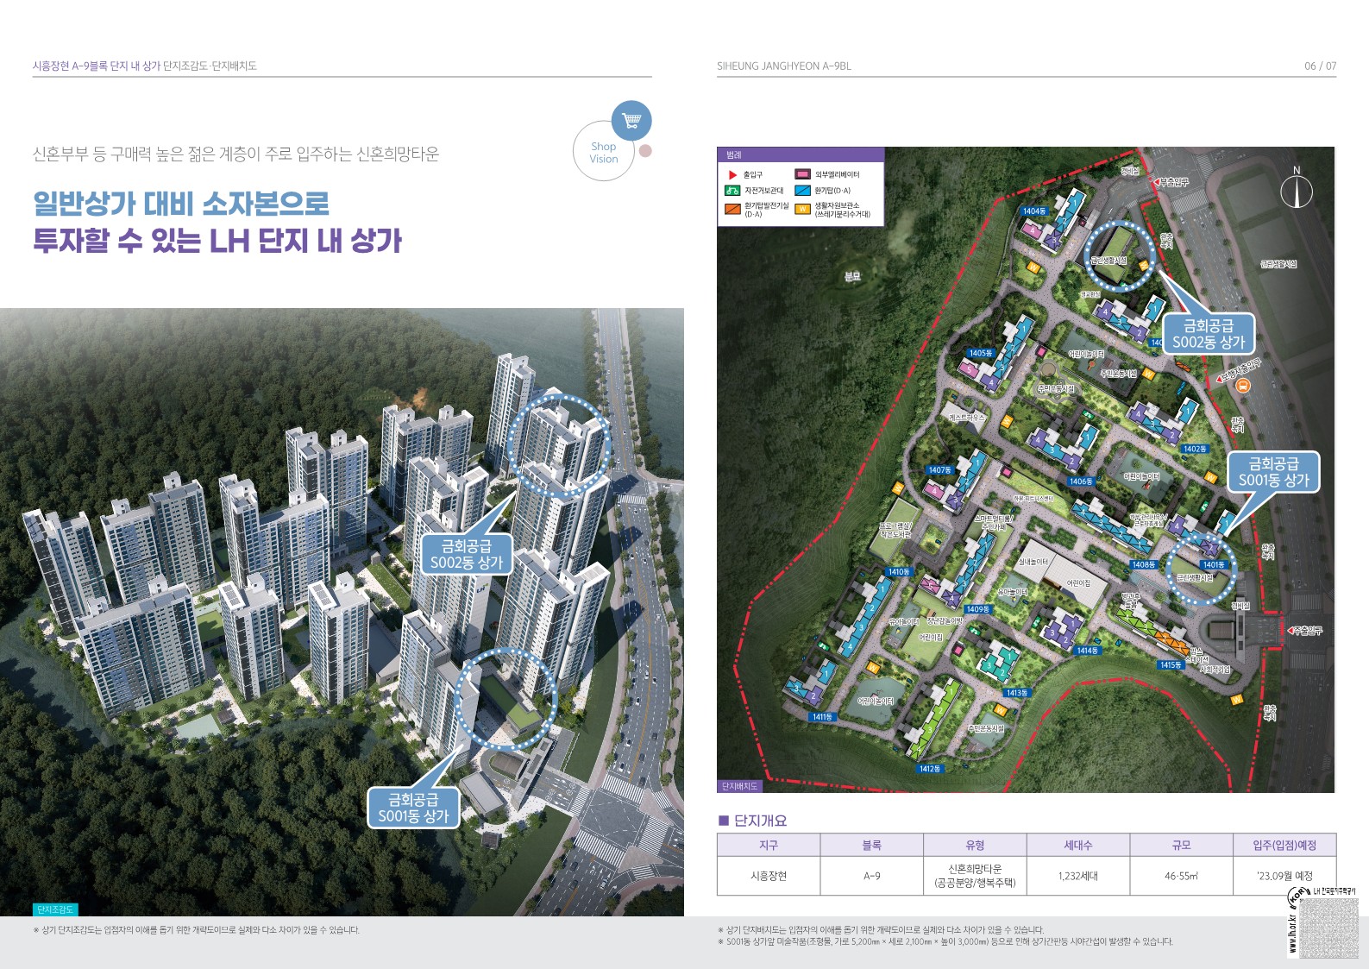Click the '세대수' table header

point(1078,846)
